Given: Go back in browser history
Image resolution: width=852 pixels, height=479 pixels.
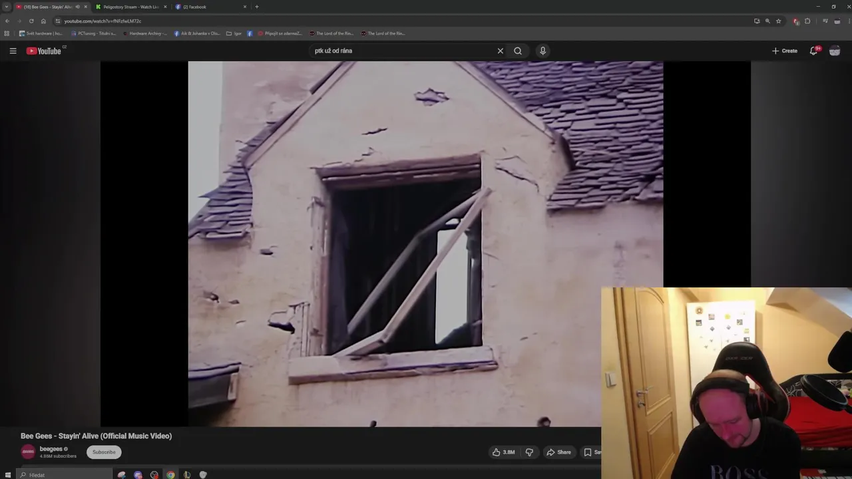Looking at the screenshot, I should [7, 21].
